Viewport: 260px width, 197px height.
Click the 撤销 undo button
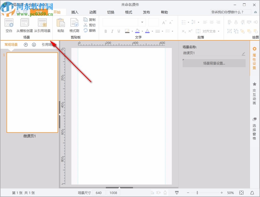click(89, 31)
